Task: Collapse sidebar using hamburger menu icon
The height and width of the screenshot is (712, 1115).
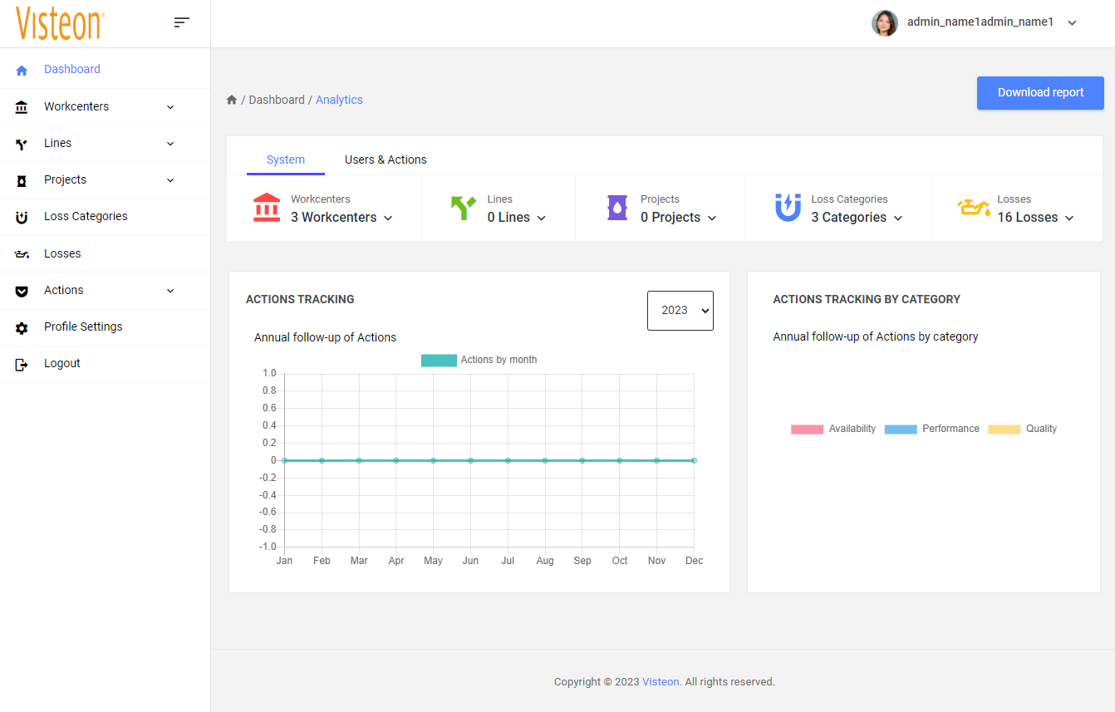Action: click(182, 22)
